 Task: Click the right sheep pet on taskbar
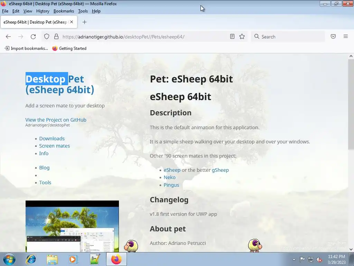(x=255, y=246)
